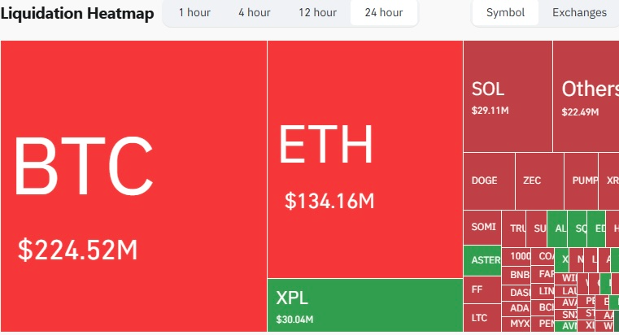Screen dimensions: 619x335
Task: Choose the 12 hour timeframe tab
Action: coord(317,13)
